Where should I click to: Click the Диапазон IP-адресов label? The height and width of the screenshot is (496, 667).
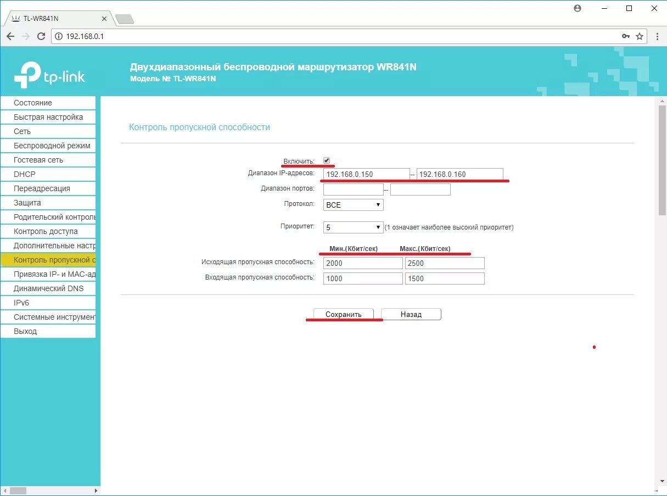(x=281, y=173)
